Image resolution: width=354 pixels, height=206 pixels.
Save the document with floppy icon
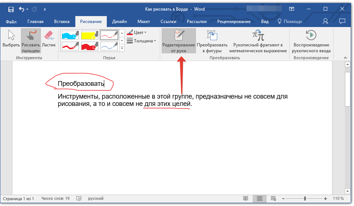(11, 9)
